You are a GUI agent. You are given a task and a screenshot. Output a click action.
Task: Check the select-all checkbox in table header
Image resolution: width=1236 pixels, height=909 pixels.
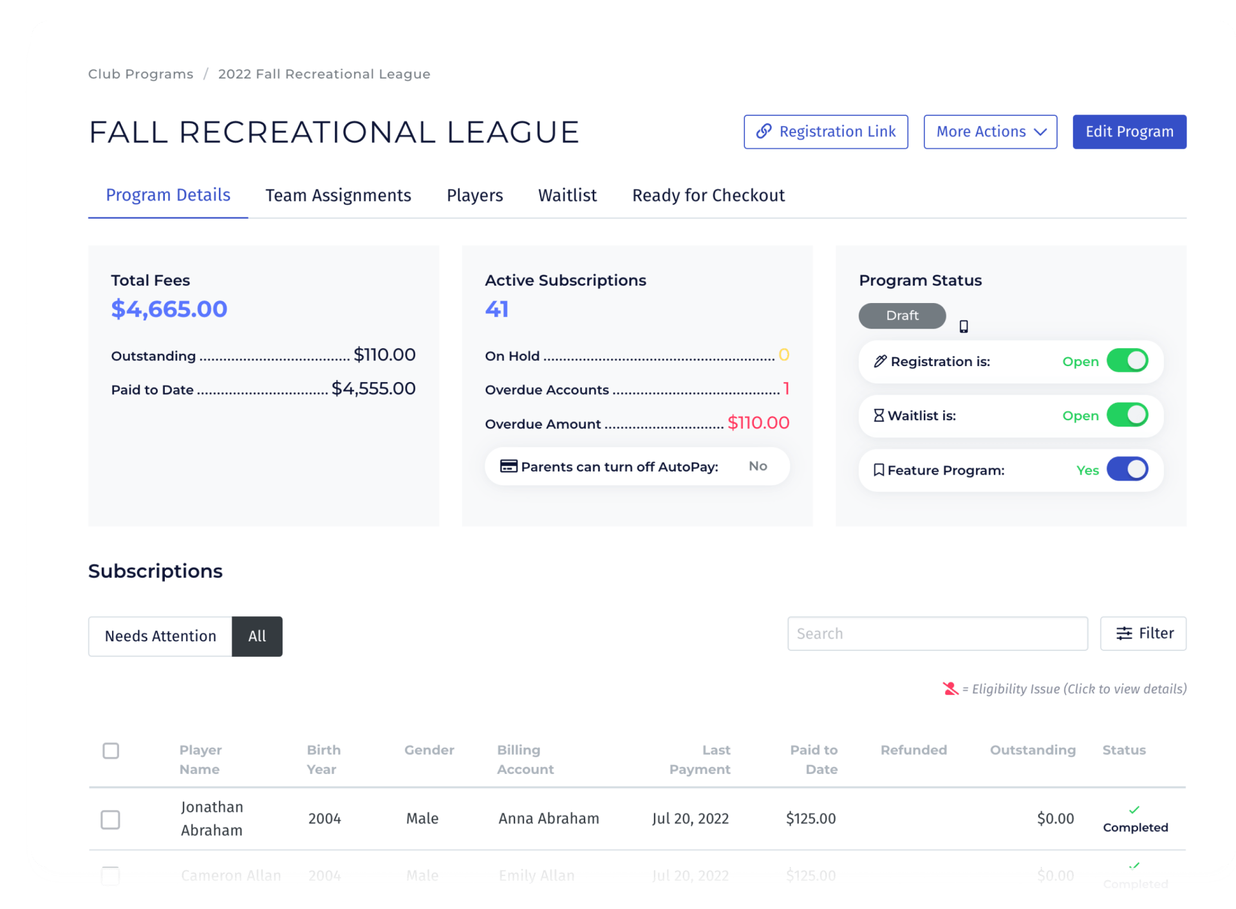(x=111, y=751)
